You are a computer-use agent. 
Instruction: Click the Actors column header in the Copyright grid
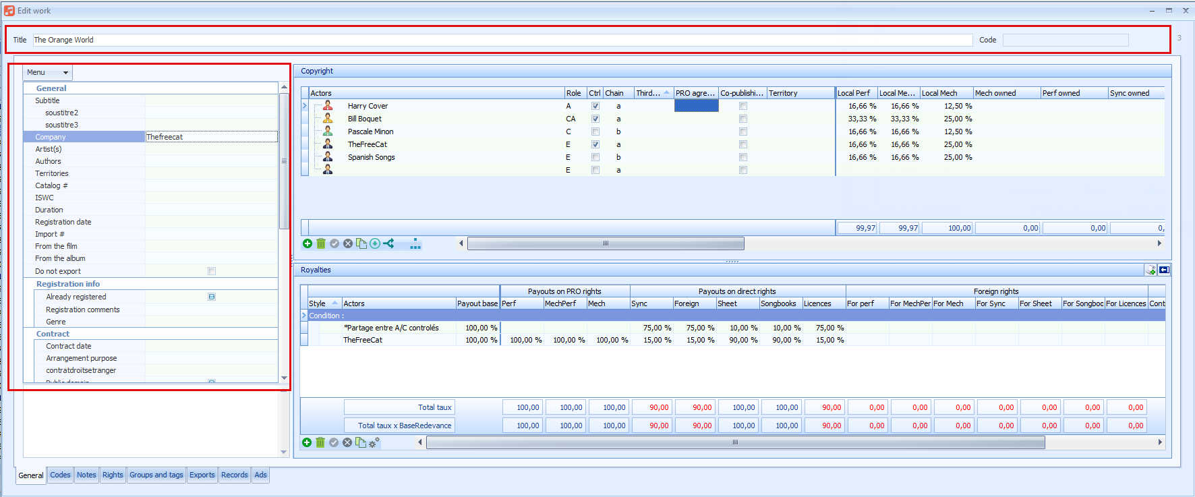click(436, 93)
